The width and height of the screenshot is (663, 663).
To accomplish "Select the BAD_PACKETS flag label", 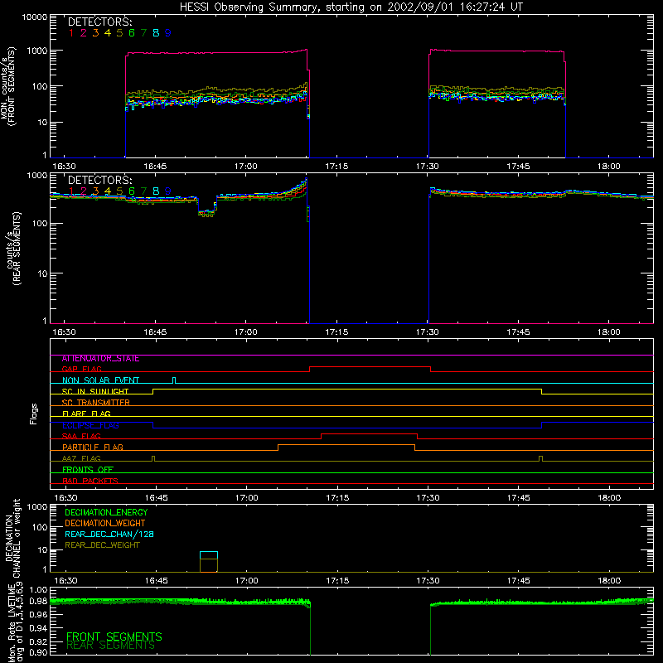I will (90, 481).
